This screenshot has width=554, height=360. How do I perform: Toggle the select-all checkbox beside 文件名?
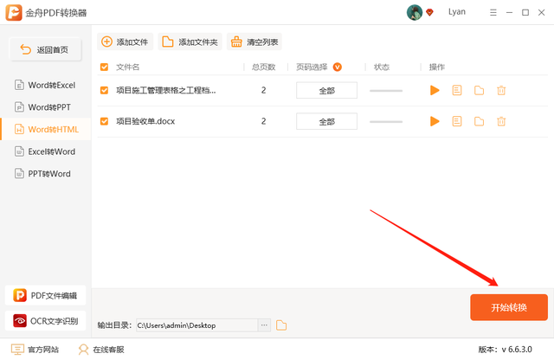pyautogui.click(x=104, y=67)
